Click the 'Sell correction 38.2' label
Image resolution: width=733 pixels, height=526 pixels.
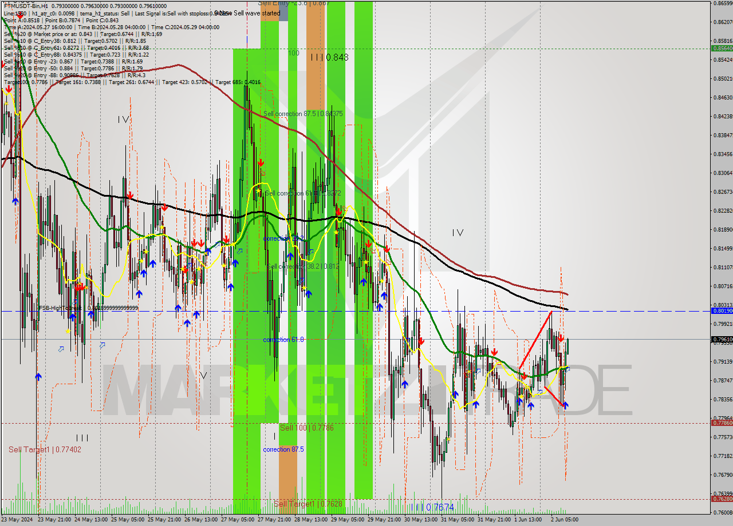[x=303, y=266]
